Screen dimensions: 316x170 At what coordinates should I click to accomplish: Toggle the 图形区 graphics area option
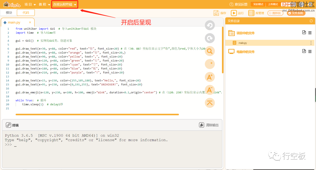click(x=275, y=13)
